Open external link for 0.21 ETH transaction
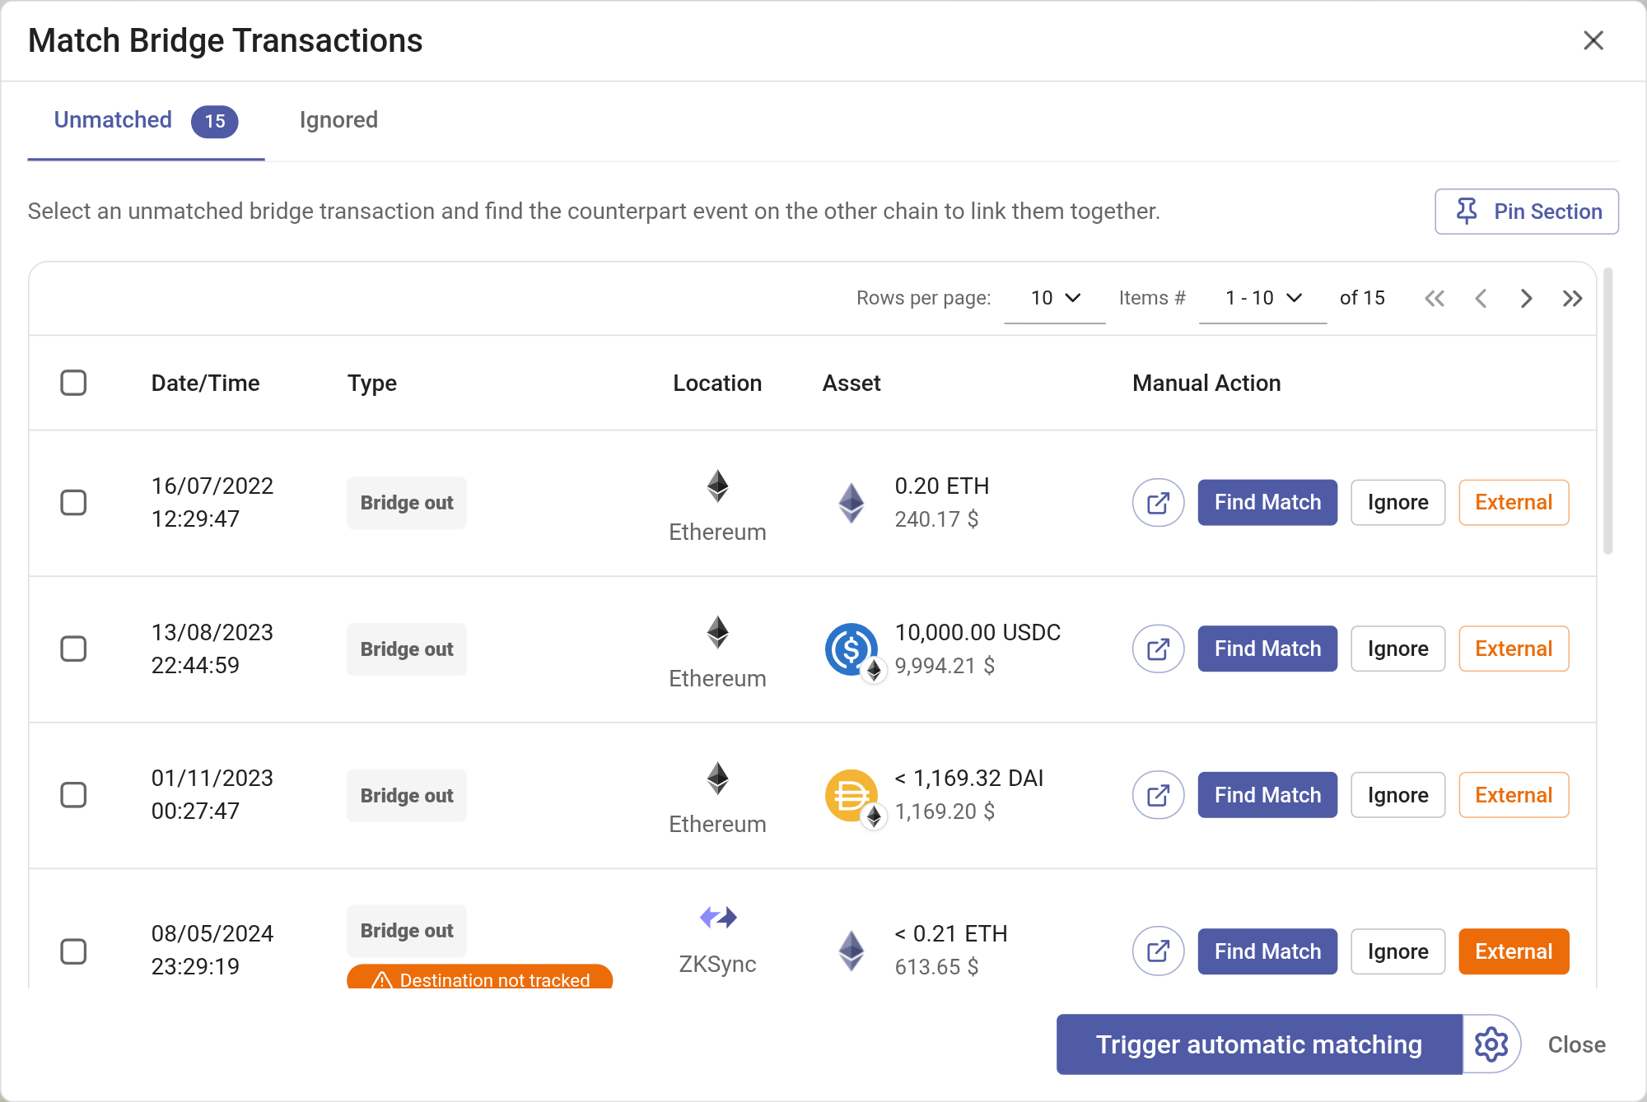The image size is (1647, 1102). click(x=1158, y=951)
